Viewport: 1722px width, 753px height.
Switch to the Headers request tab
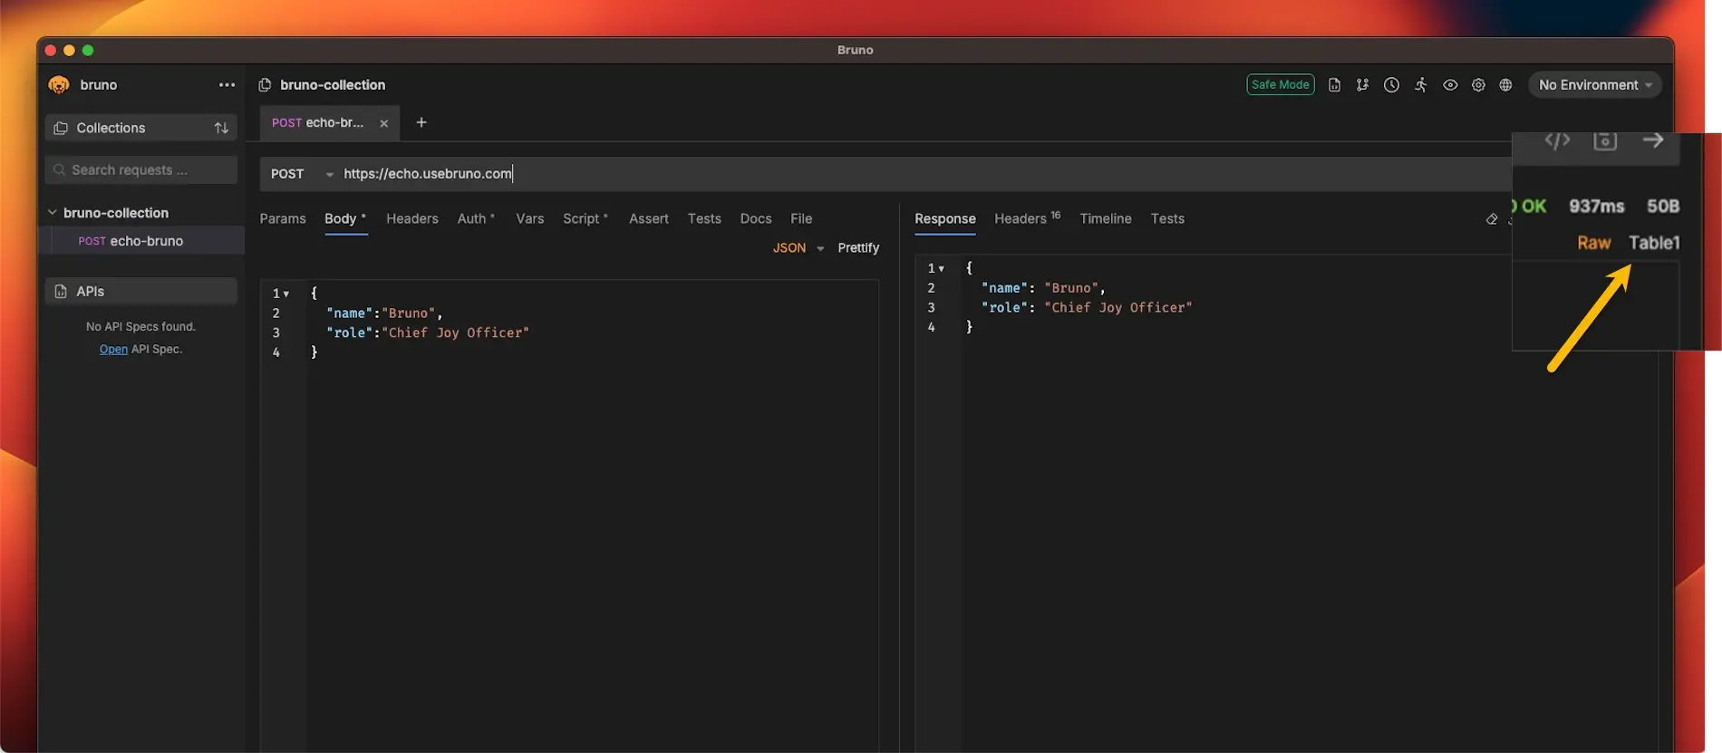[411, 219]
